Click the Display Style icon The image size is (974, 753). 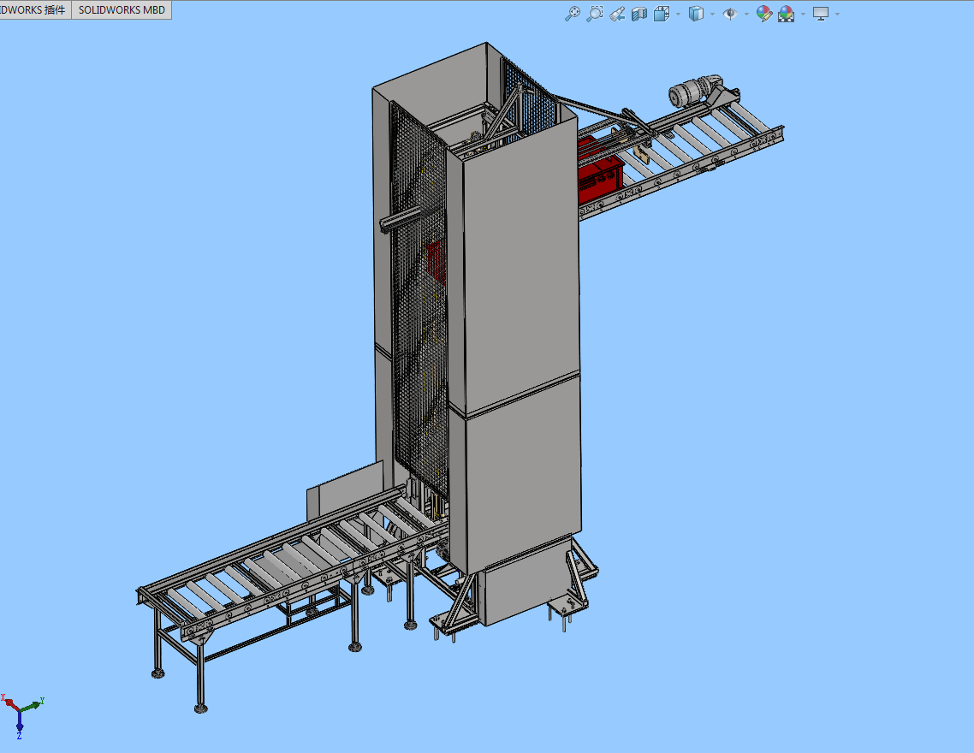point(697,14)
